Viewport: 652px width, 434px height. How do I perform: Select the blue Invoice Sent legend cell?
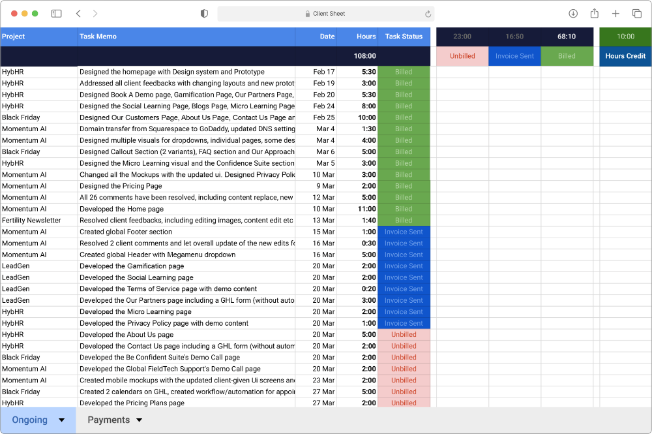(x=514, y=56)
